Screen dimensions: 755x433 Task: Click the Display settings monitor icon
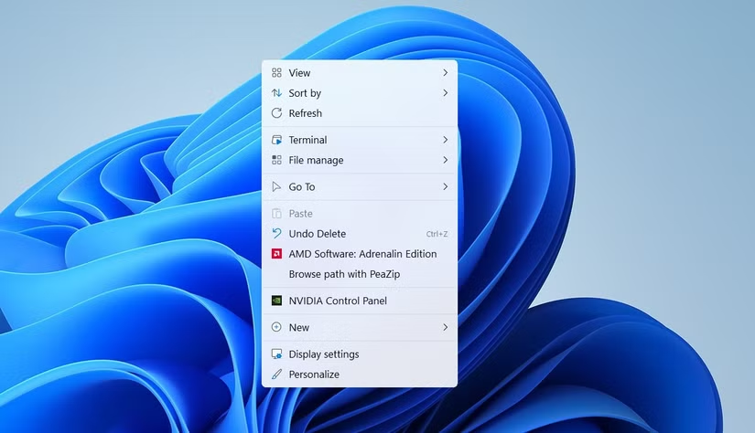[276, 354]
